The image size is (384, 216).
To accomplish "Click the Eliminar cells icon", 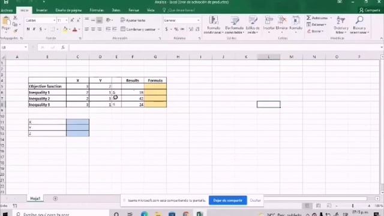I will pos(282,20).
